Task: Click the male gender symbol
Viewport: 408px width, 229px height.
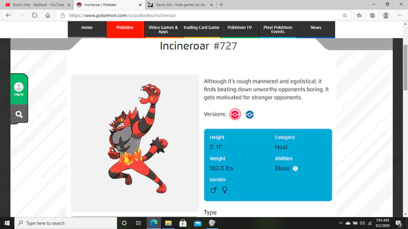Action: click(x=213, y=190)
